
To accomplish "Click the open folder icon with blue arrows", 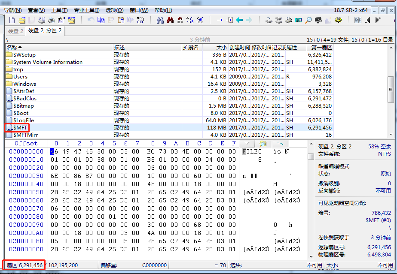I will click(71, 20).
